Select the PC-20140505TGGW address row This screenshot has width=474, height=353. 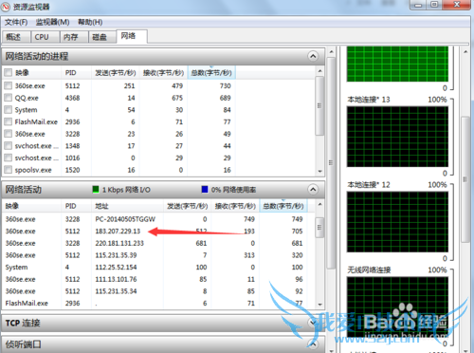[x=154, y=219]
